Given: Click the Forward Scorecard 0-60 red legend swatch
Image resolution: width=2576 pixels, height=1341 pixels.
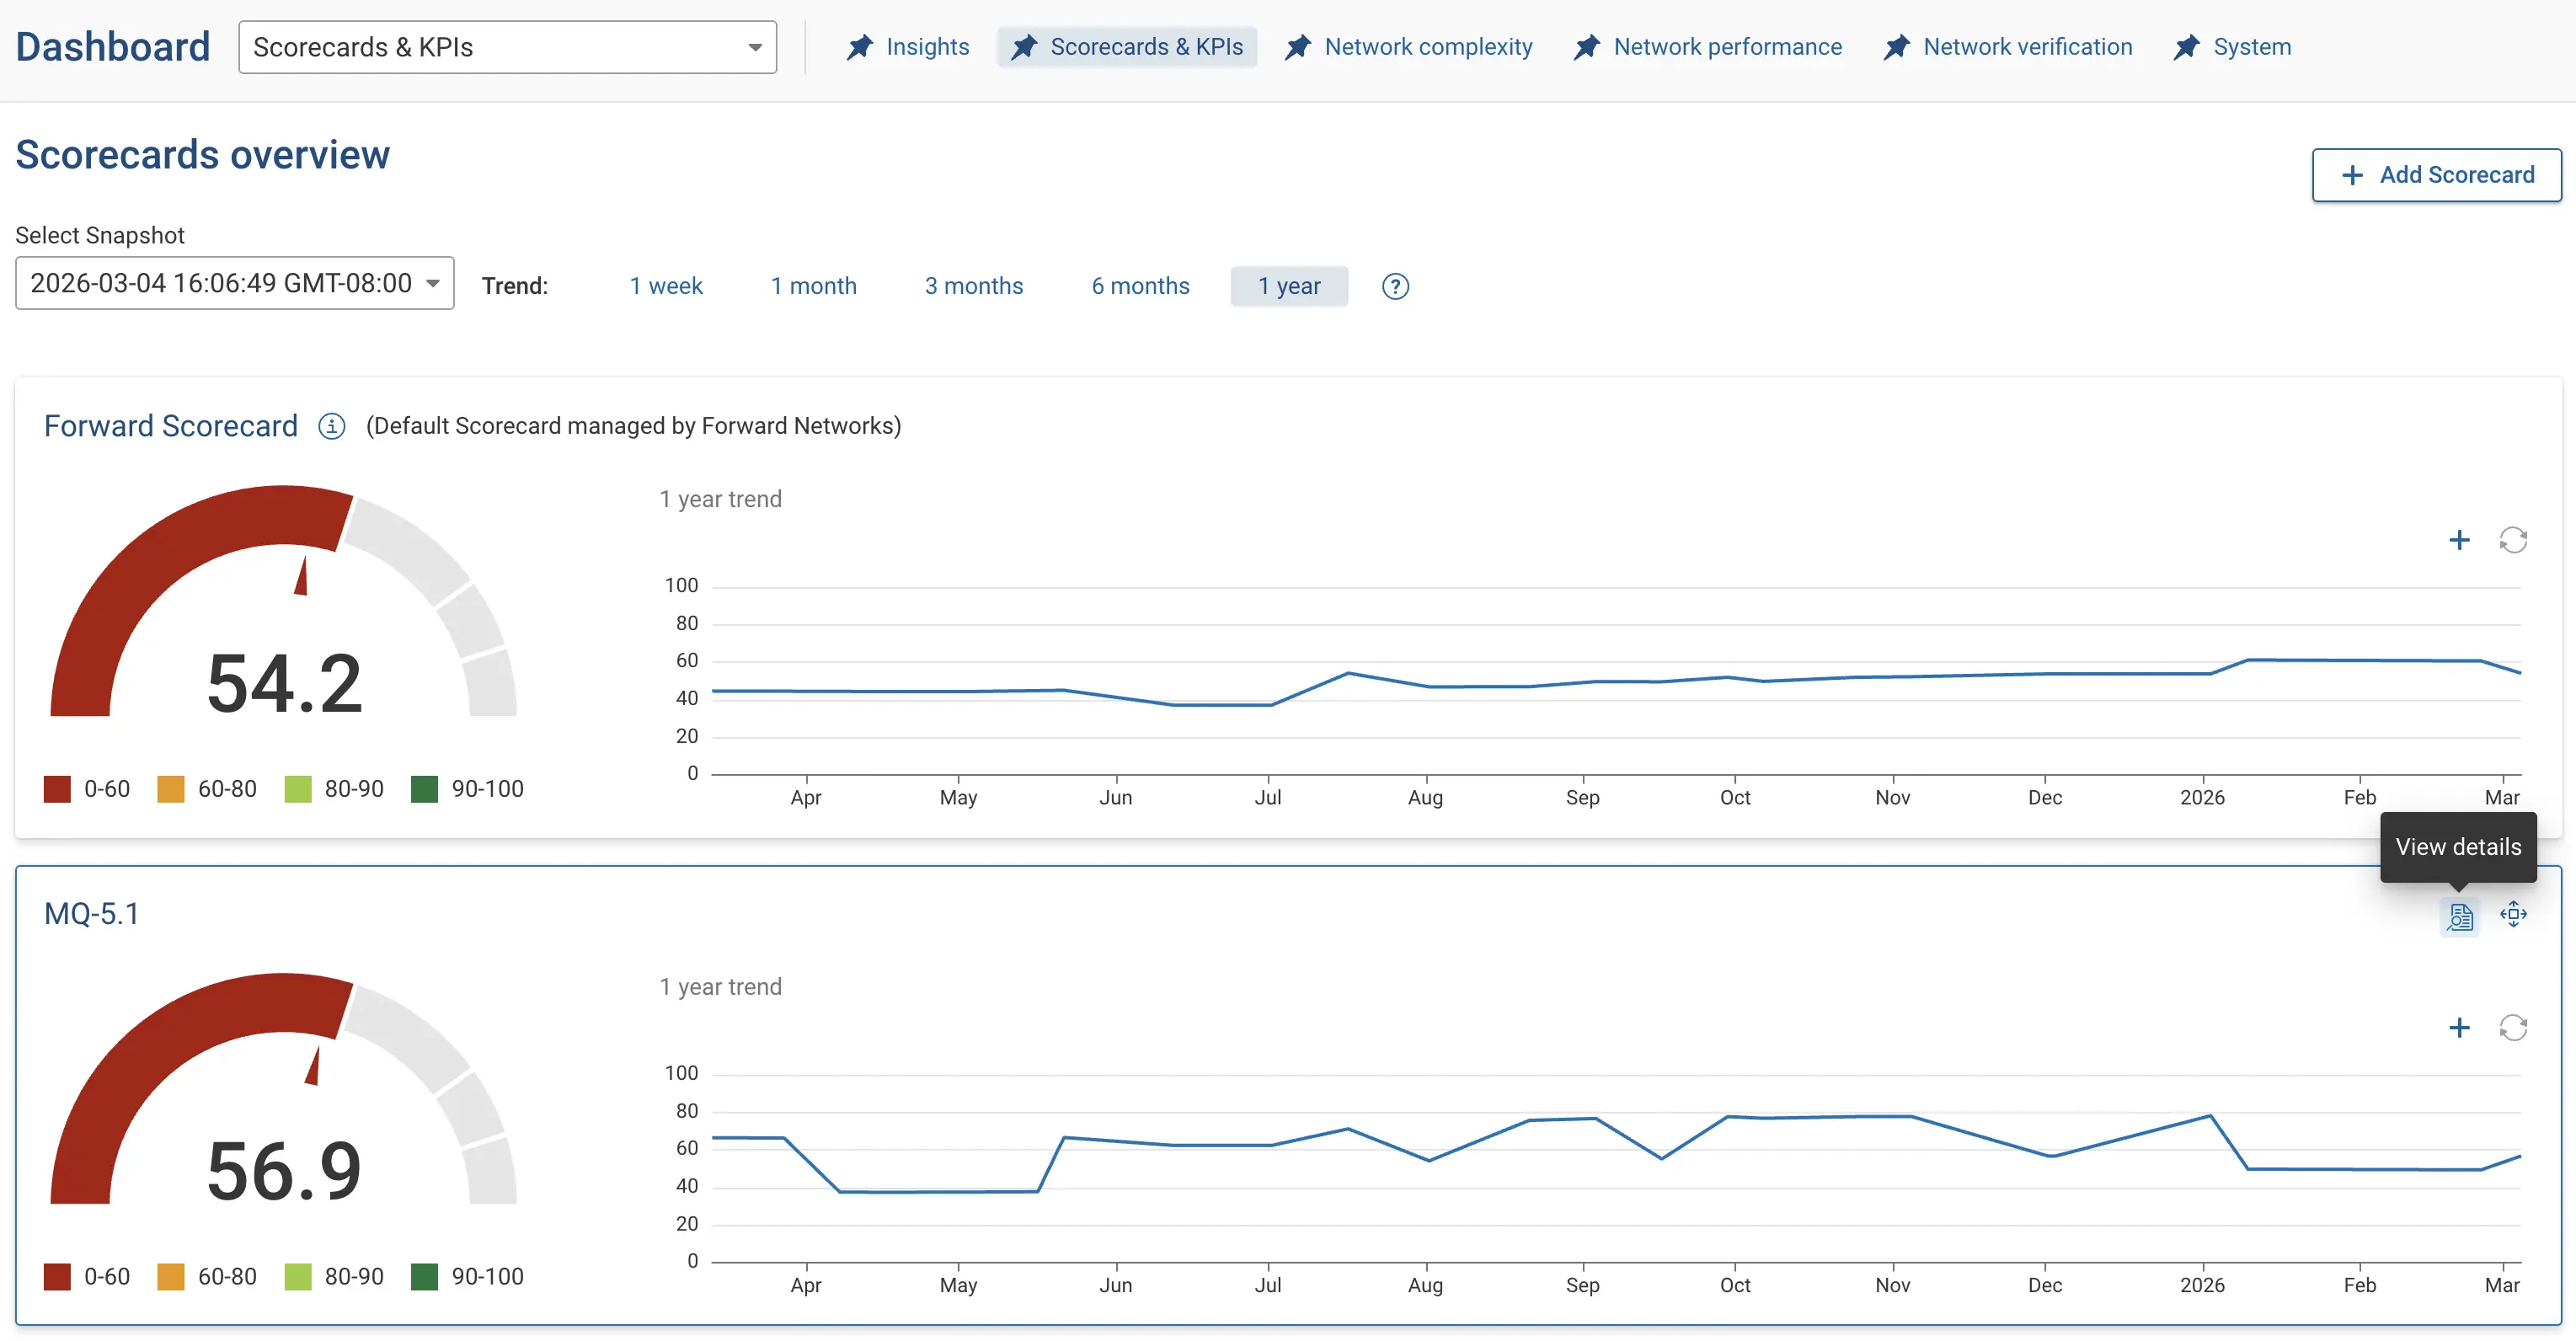Looking at the screenshot, I should (x=57, y=789).
